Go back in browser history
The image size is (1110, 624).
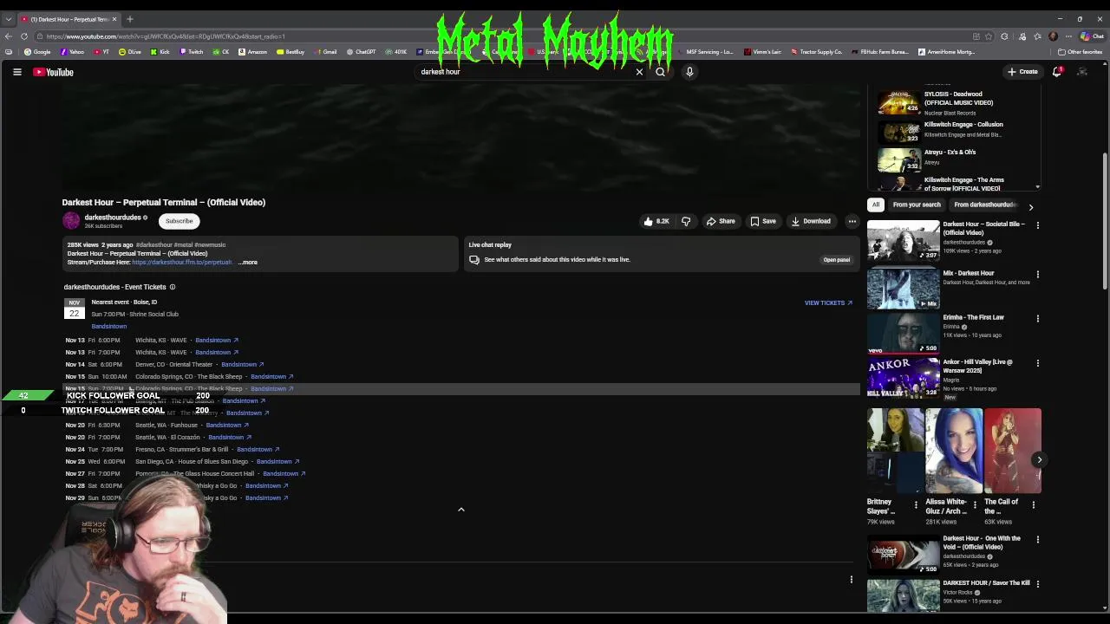click(x=8, y=36)
